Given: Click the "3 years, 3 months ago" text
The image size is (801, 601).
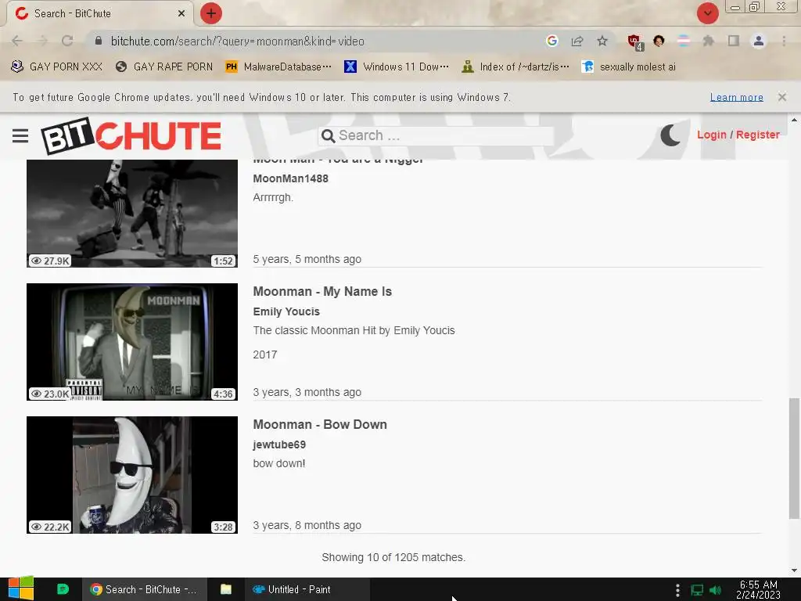Looking at the screenshot, I should pos(307,393).
